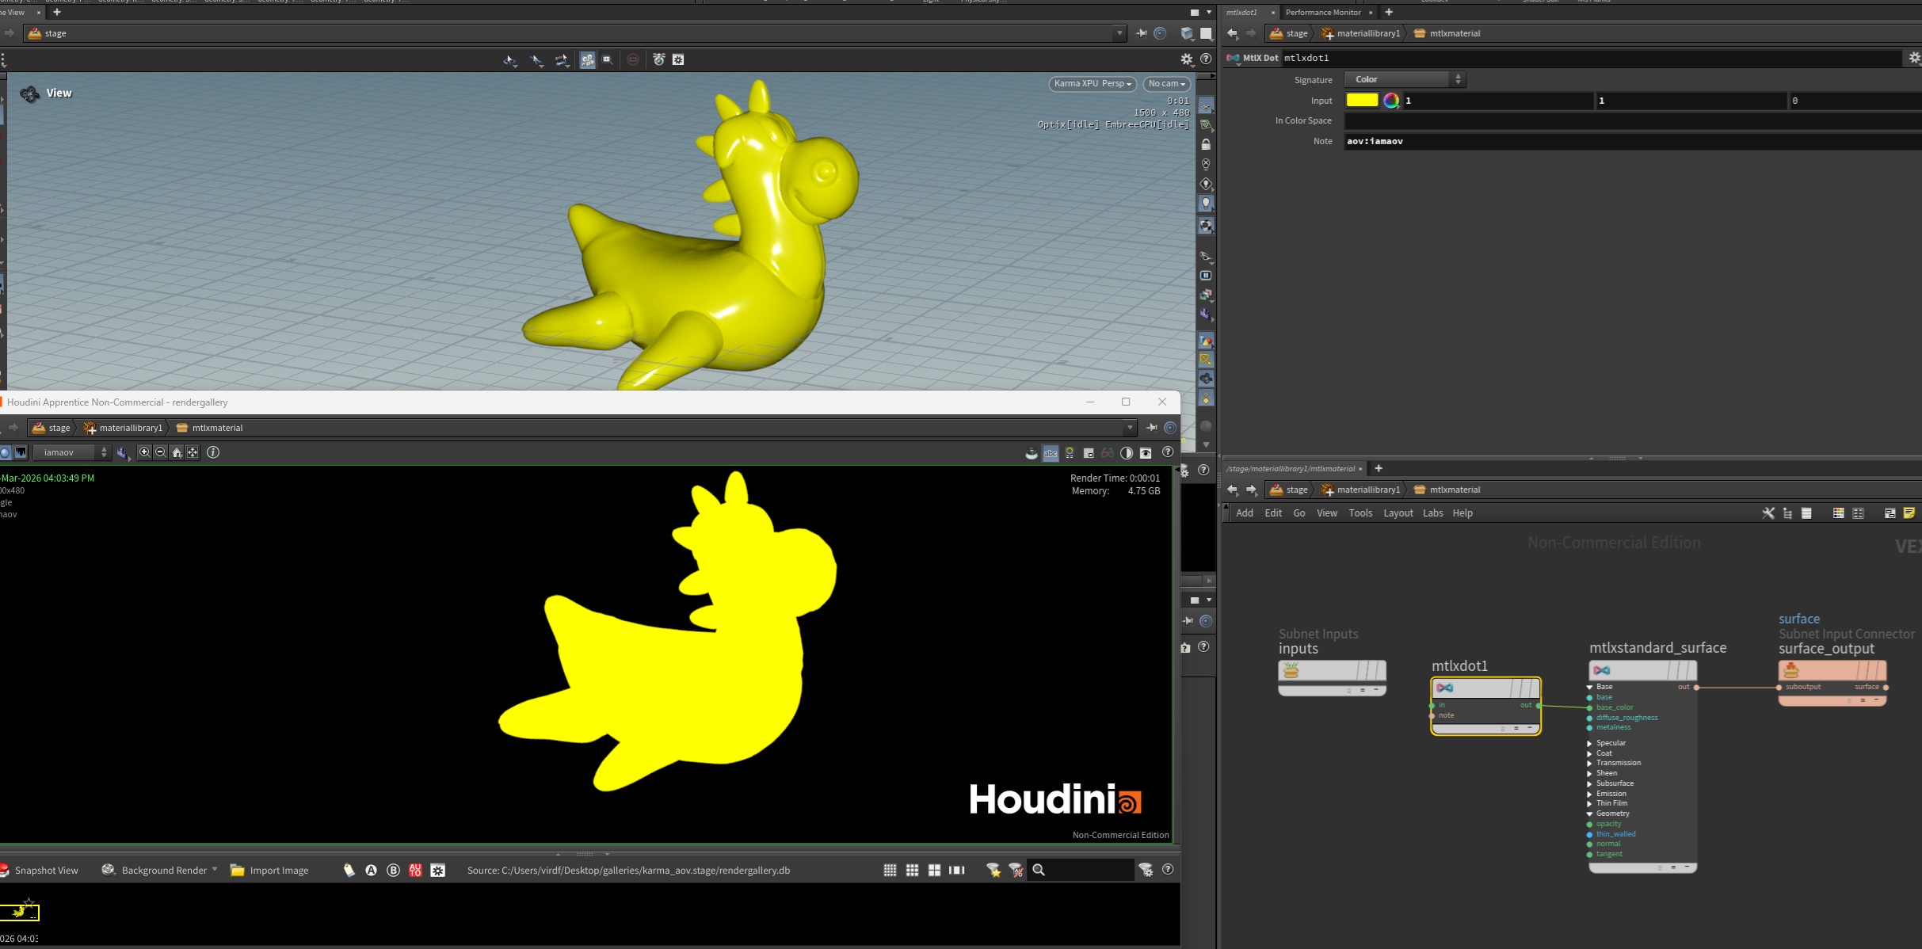Screen dimensions: 1922x949
Task: Click the home view icon
Action: [x=177, y=452]
